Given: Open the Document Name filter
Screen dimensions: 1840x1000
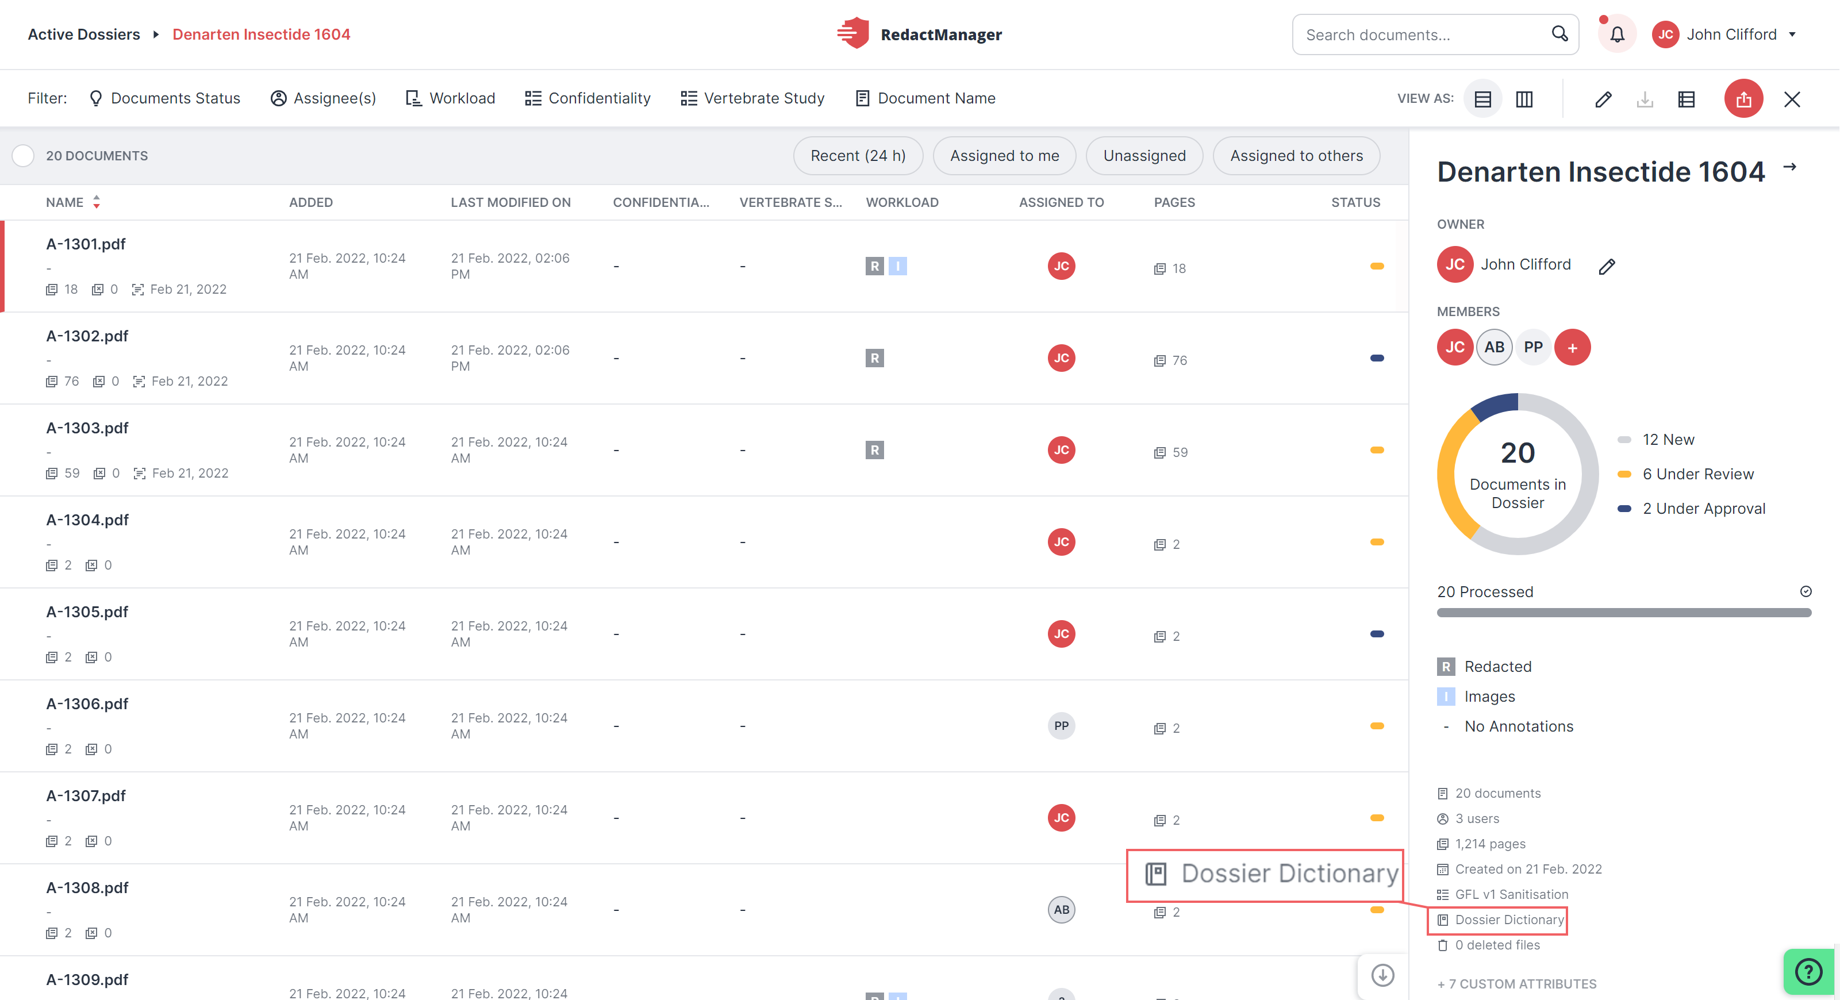Looking at the screenshot, I should (925, 98).
